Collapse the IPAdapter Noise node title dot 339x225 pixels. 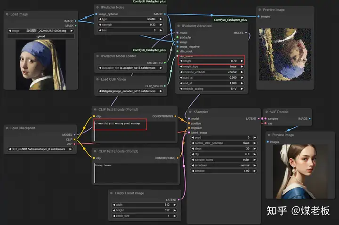(x=97, y=8)
